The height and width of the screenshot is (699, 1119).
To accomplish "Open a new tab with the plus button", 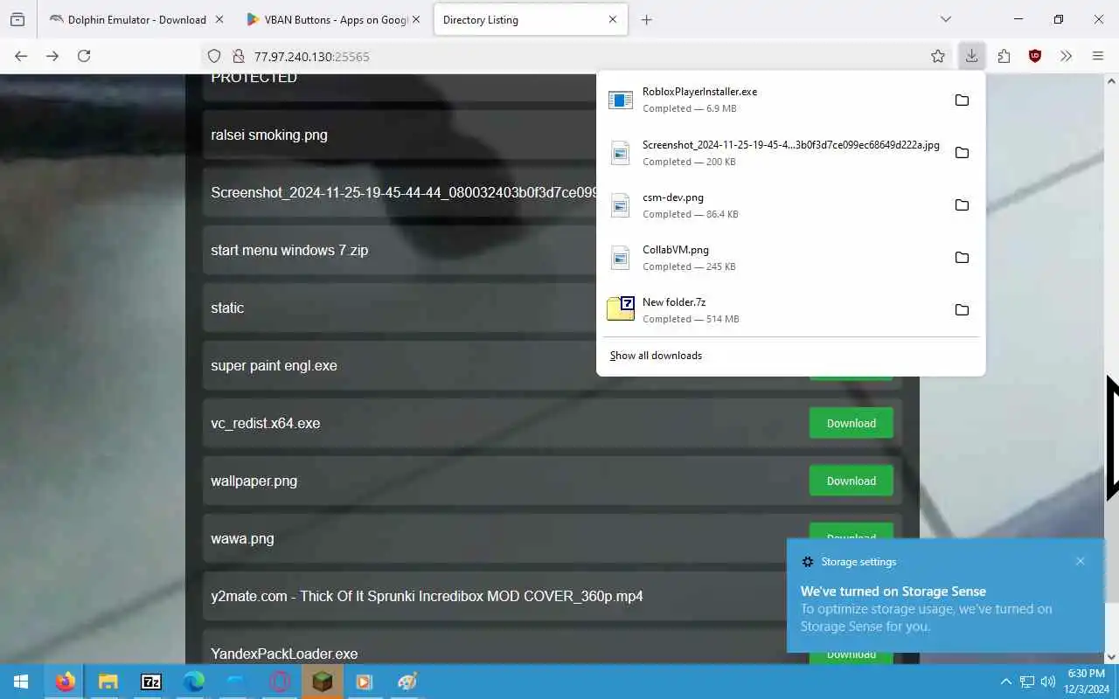I will [x=647, y=19].
